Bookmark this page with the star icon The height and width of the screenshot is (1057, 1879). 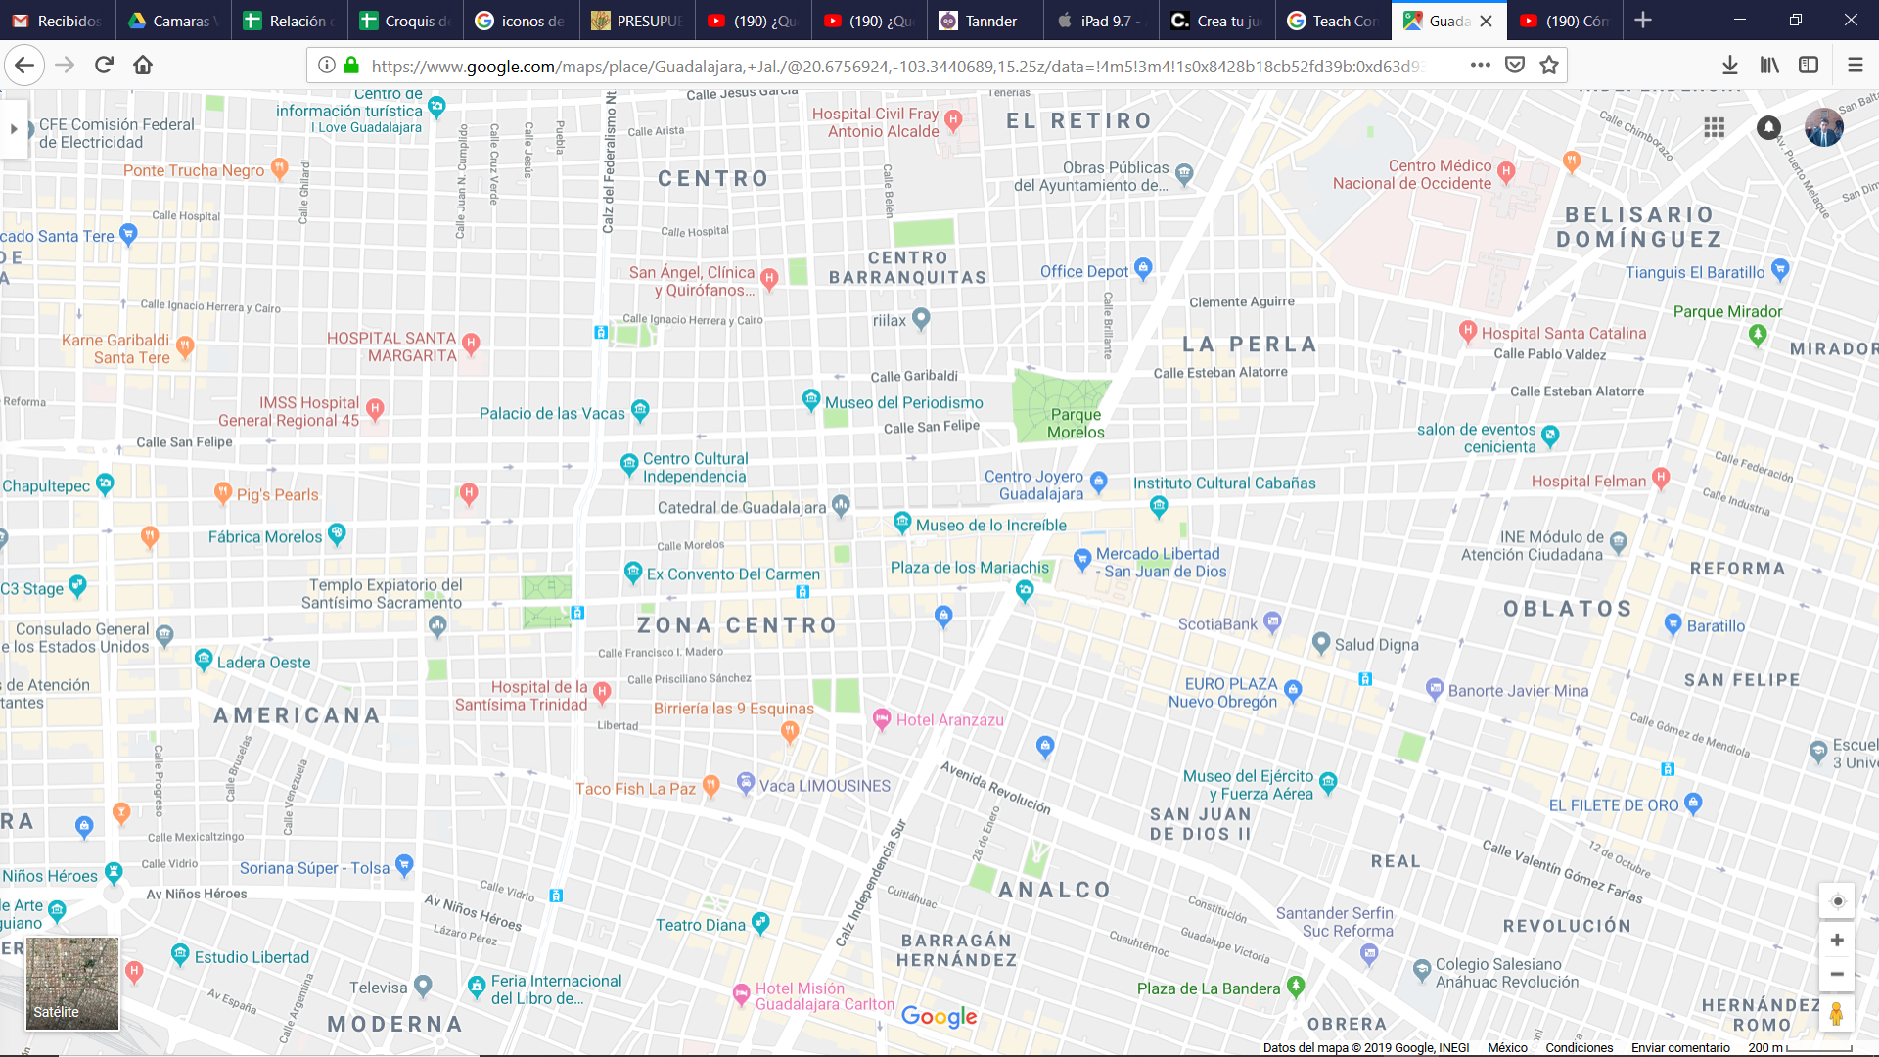(x=1549, y=66)
